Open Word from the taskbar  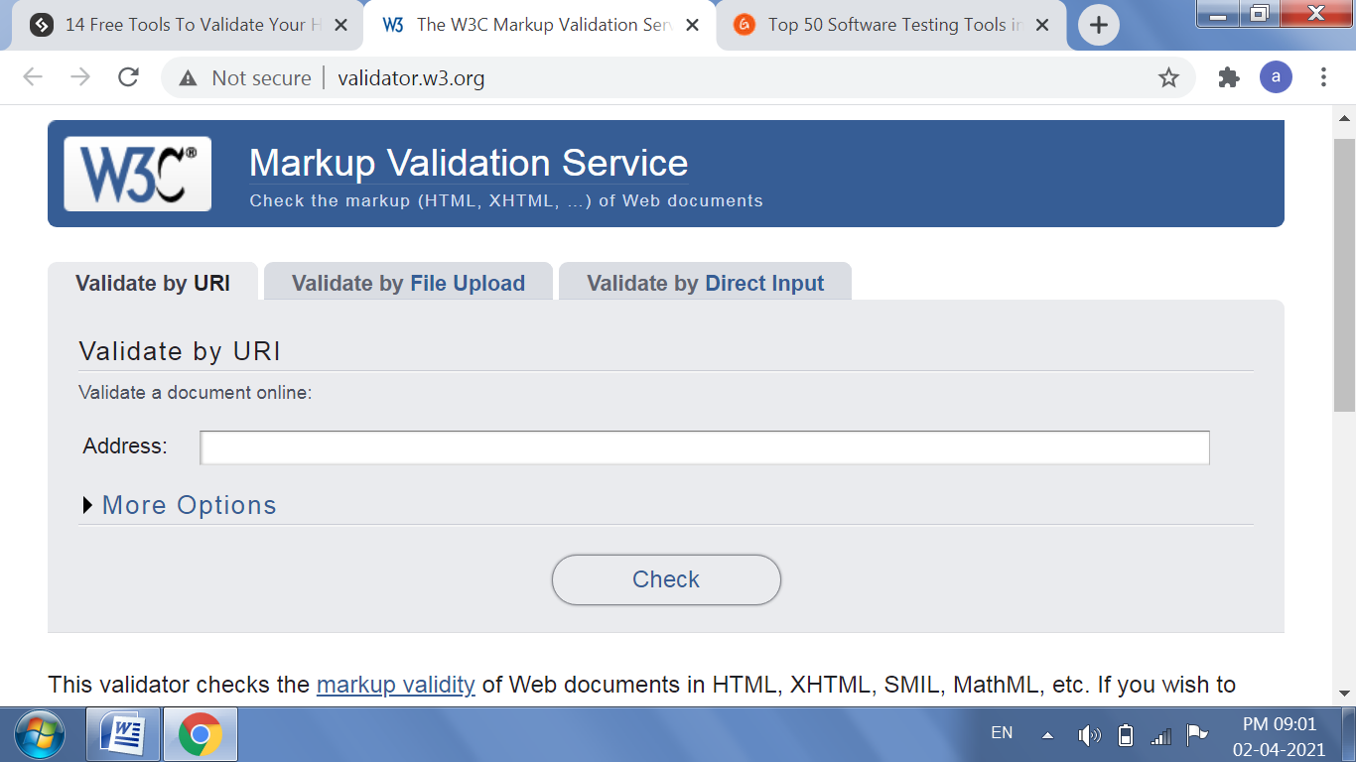click(124, 735)
